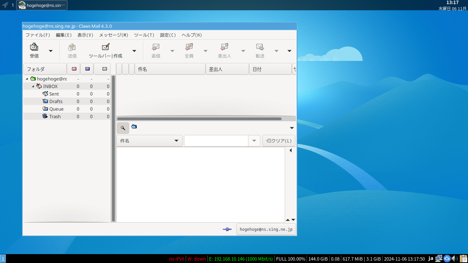Click the online/offline plug icon in status bar
The image size is (468, 263).
pyautogui.click(x=227, y=229)
